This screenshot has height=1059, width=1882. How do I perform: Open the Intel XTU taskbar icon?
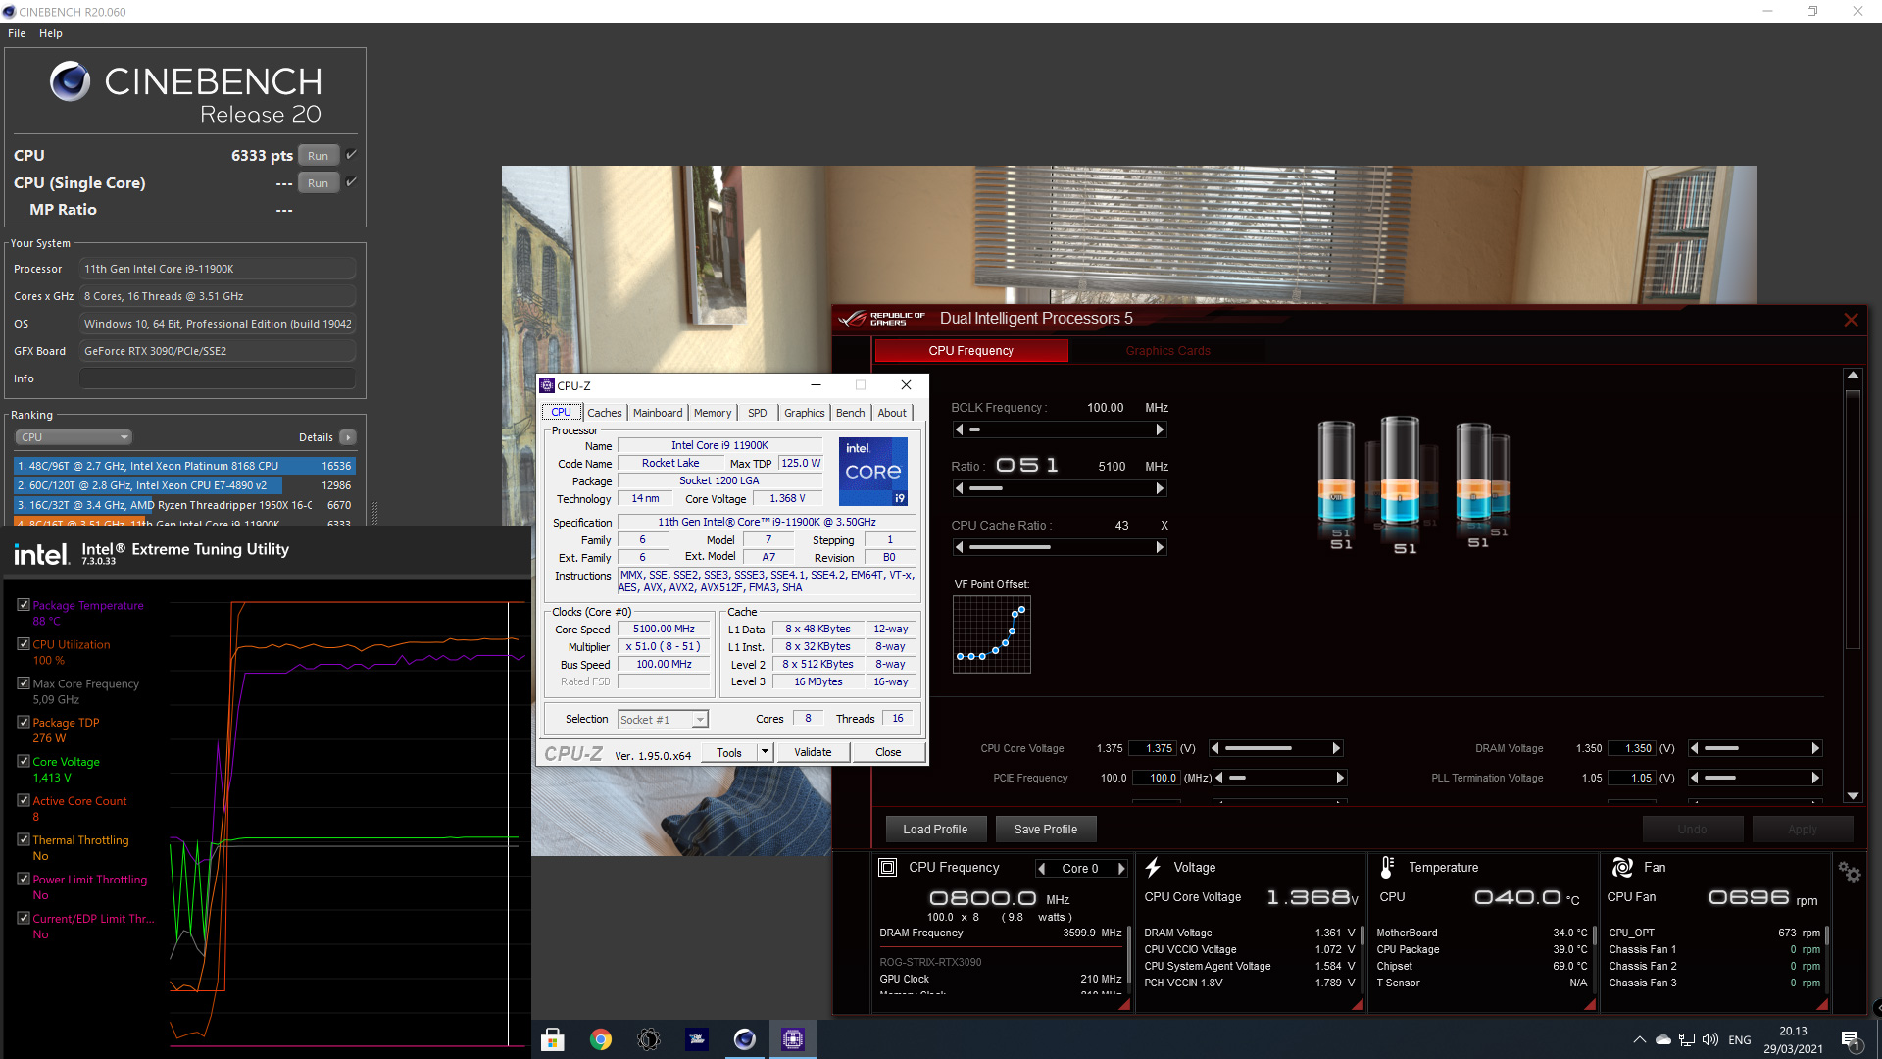pos(697,1039)
